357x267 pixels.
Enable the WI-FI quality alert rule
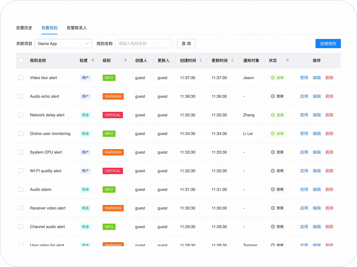pos(304,171)
